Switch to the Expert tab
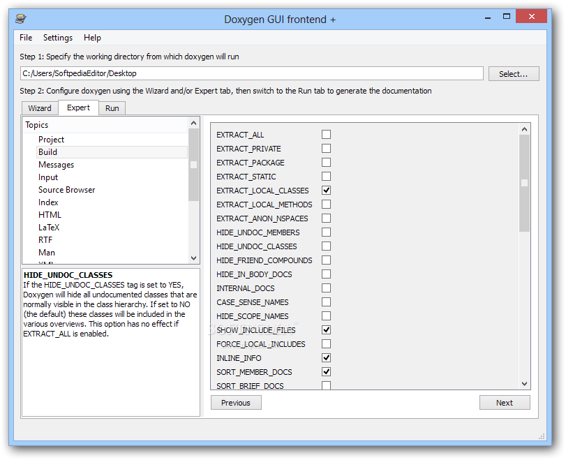Screen dimensions: 566x460 78,107
